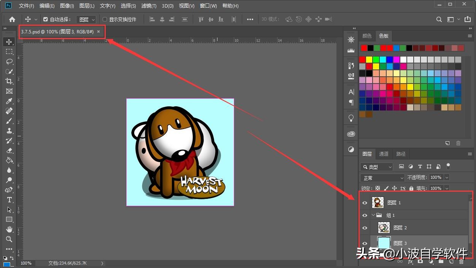
Task: Open the 文件(F) menu
Action: tap(26, 6)
